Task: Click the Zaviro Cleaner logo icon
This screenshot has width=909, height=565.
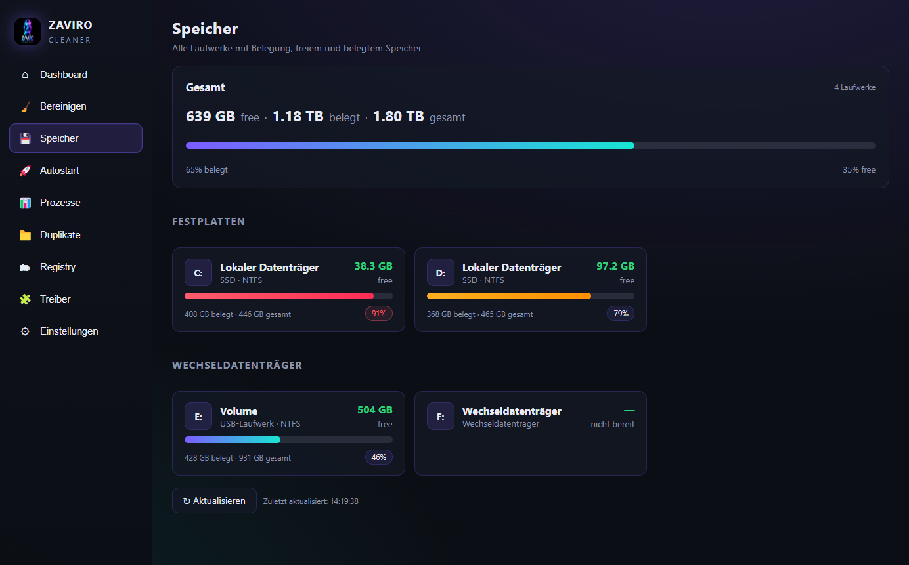Action: [28, 31]
